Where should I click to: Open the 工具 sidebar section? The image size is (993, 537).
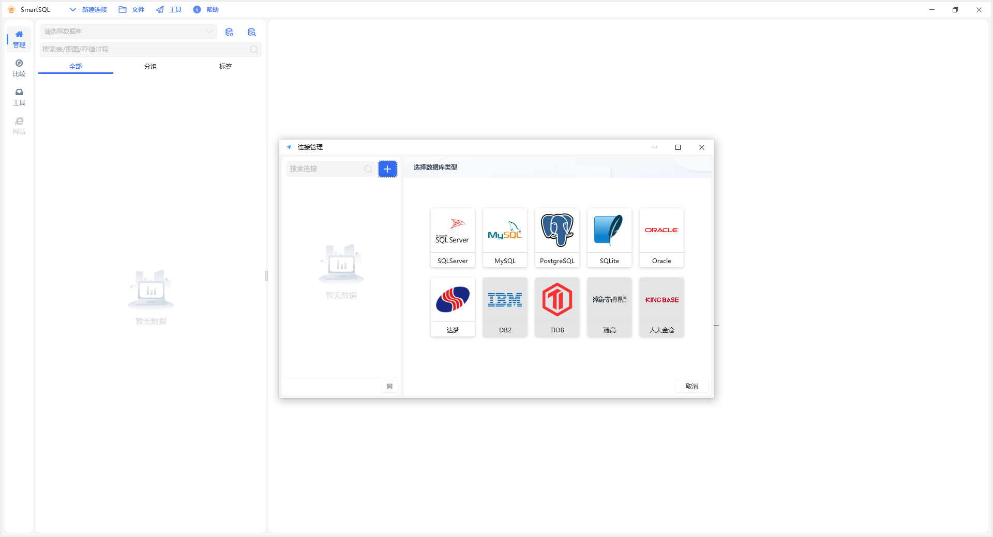point(19,97)
